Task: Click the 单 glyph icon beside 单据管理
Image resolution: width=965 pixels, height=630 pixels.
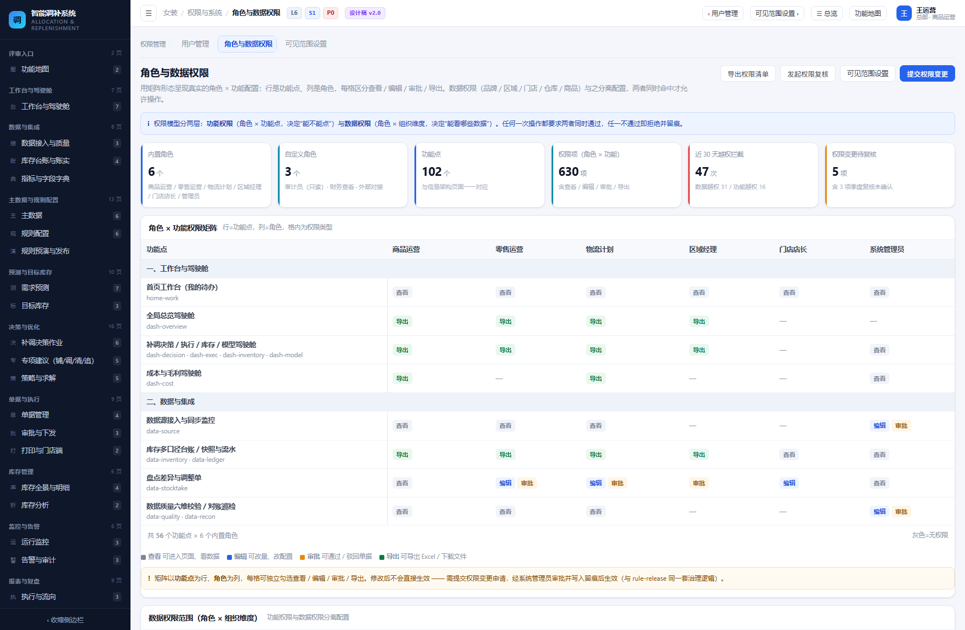Action: click(13, 415)
